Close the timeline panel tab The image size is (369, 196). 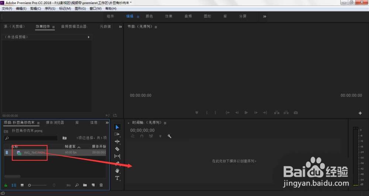(x=128, y=123)
